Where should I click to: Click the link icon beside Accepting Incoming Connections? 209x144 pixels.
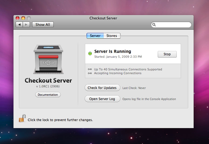90,73
